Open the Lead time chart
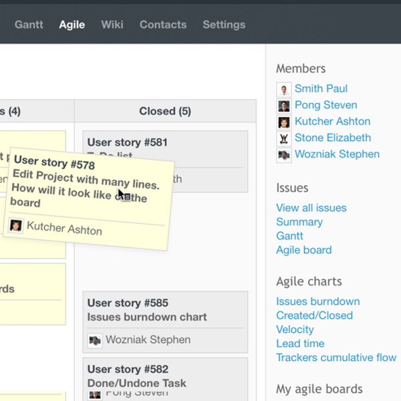The image size is (401, 401). click(300, 344)
